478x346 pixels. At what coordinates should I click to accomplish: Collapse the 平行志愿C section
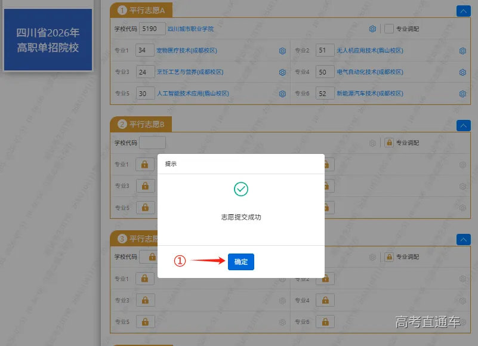pos(463,239)
